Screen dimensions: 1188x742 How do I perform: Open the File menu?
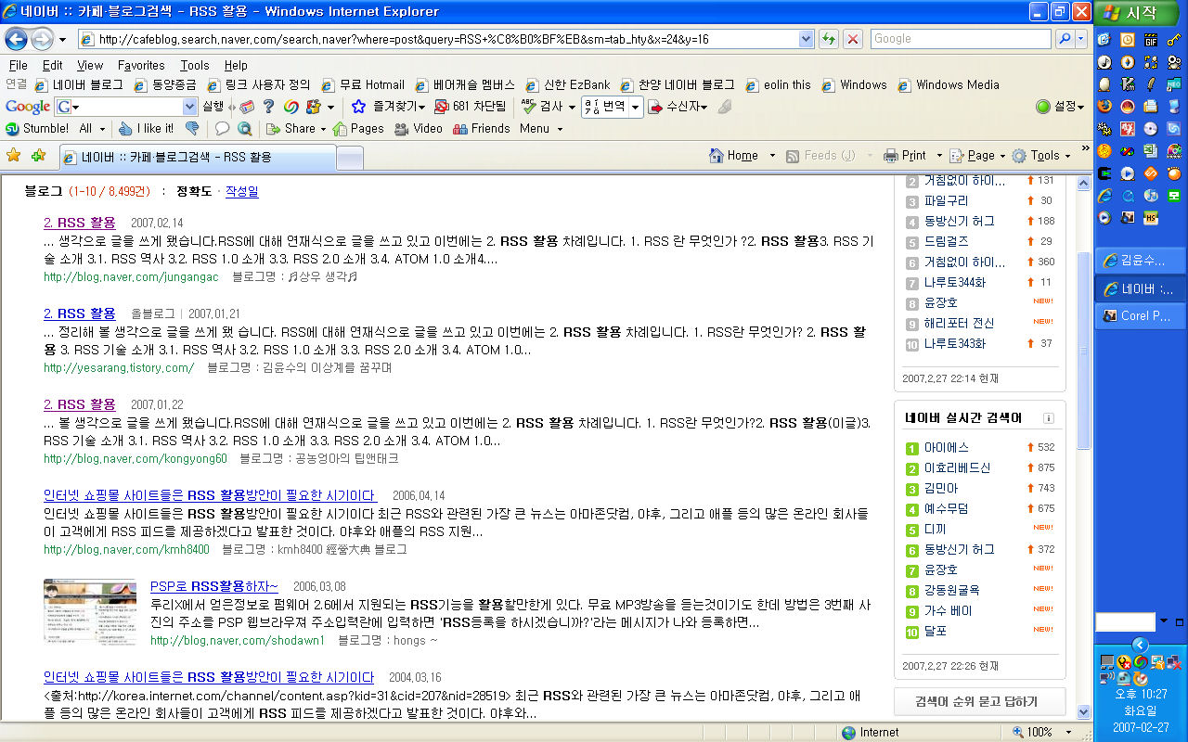tap(18, 65)
